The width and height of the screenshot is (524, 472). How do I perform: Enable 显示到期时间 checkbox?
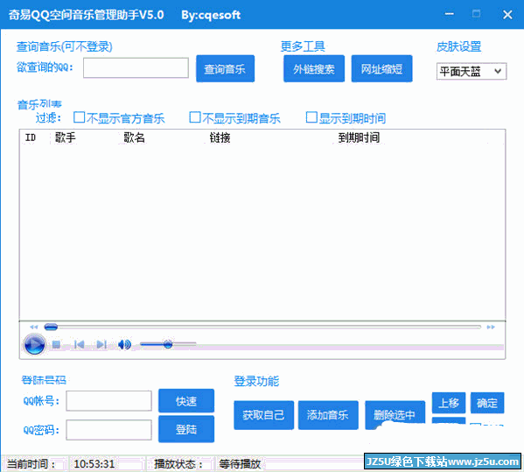tap(311, 117)
